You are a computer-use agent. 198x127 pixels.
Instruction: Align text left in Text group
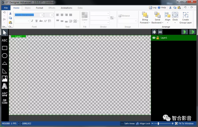[57, 15]
